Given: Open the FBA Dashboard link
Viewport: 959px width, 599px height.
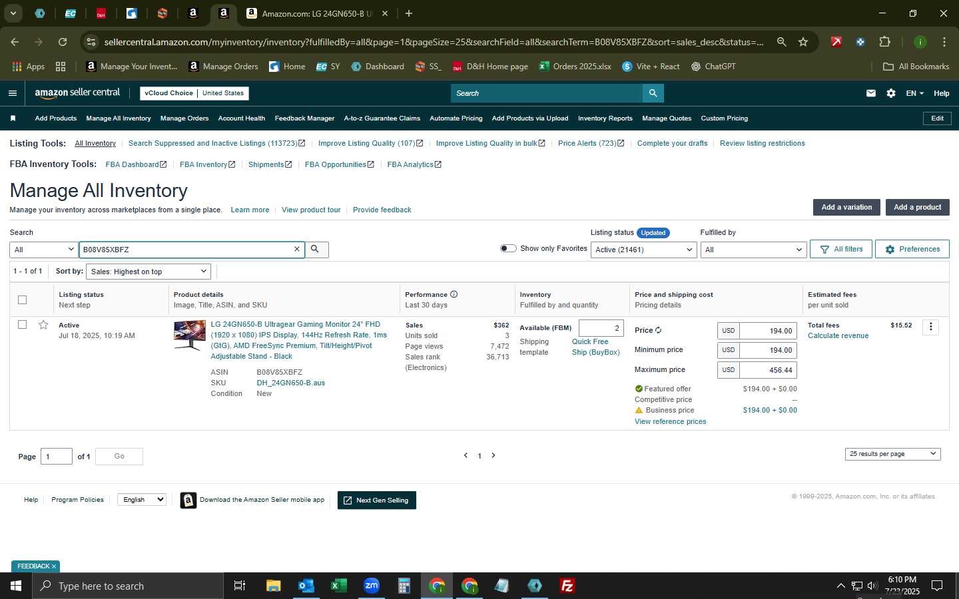Looking at the screenshot, I should (x=136, y=164).
